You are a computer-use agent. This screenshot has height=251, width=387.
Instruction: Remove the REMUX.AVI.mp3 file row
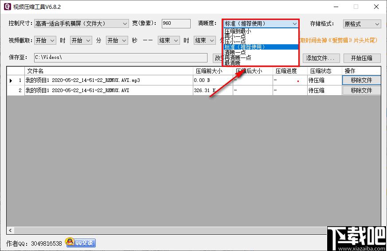[x=362, y=81]
